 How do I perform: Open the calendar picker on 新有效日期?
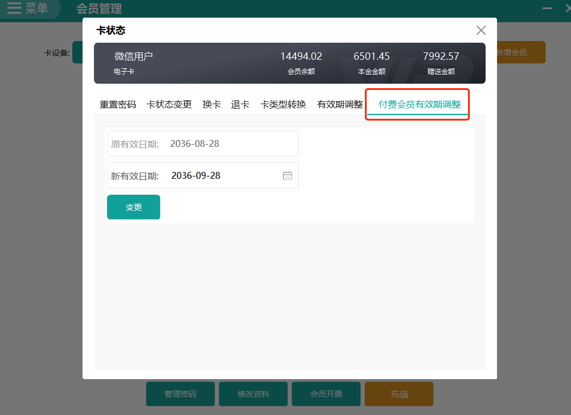tap(288, 175)
